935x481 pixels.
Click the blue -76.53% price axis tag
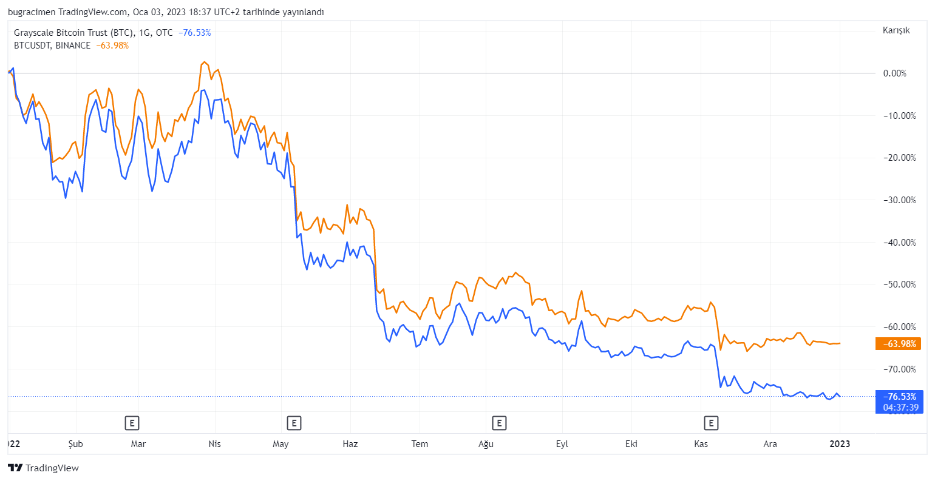click(x=899, y=397)
